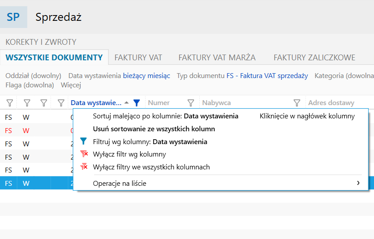Select Wyłącz filtry we wszystkich kolumnach
The height and width of the screenshot is (239, 374).
(x=151, y=167)
